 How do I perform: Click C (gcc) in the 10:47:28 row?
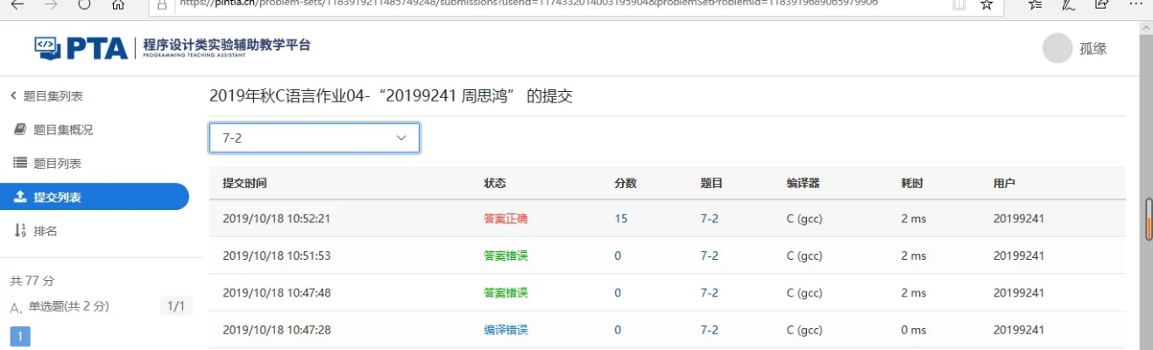[803, 330]
